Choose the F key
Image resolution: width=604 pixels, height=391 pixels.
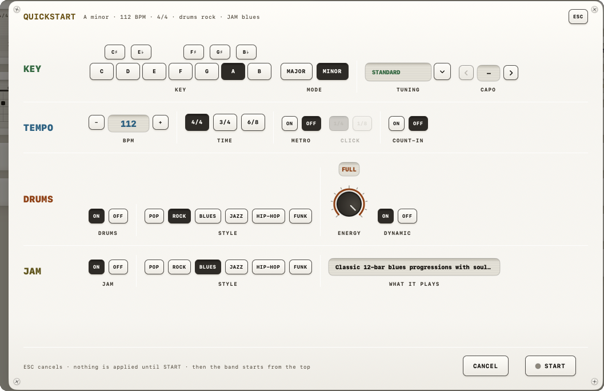(x=180, y=71)
